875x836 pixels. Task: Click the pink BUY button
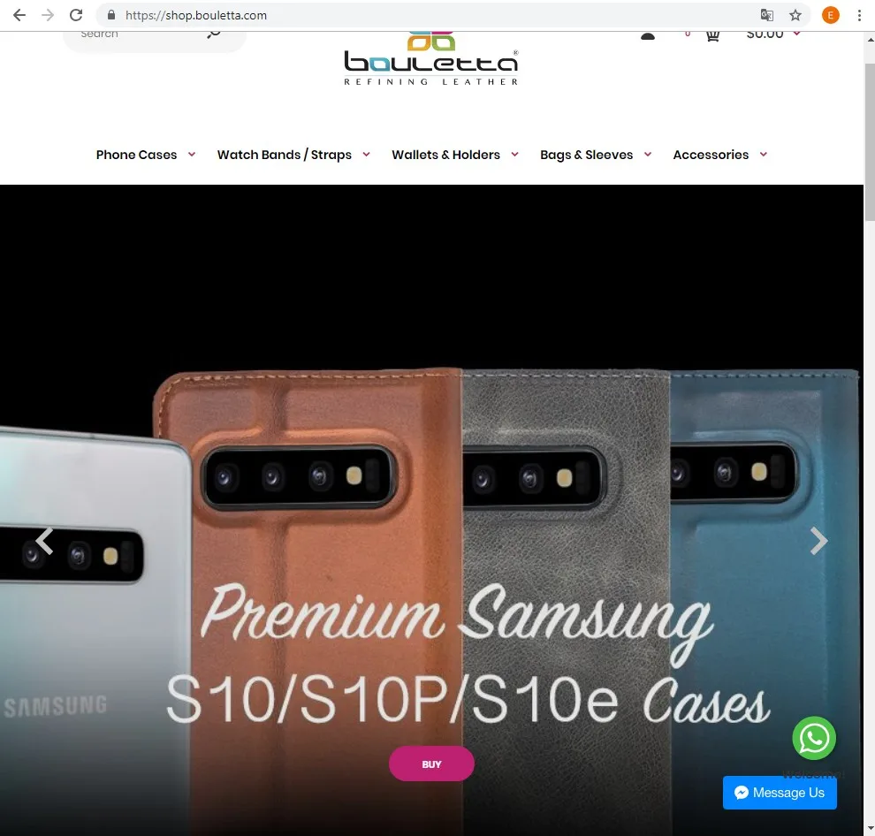click(x=431, y=764)
